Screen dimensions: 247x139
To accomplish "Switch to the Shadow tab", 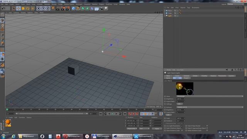I will 213,76.
